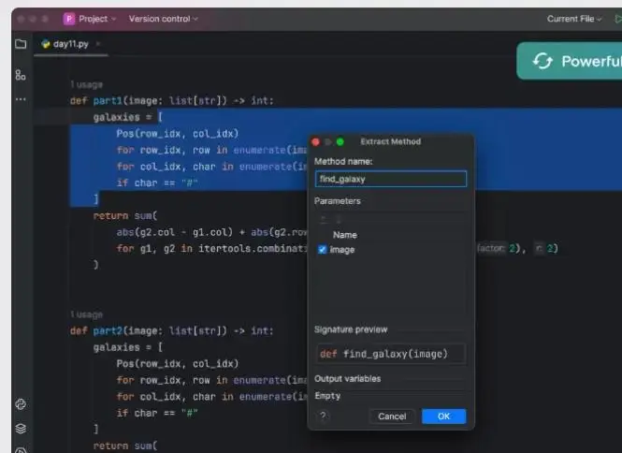Click the sync arrows icon in Powerful banner
The image size is (622, 453).
point(542,61)
